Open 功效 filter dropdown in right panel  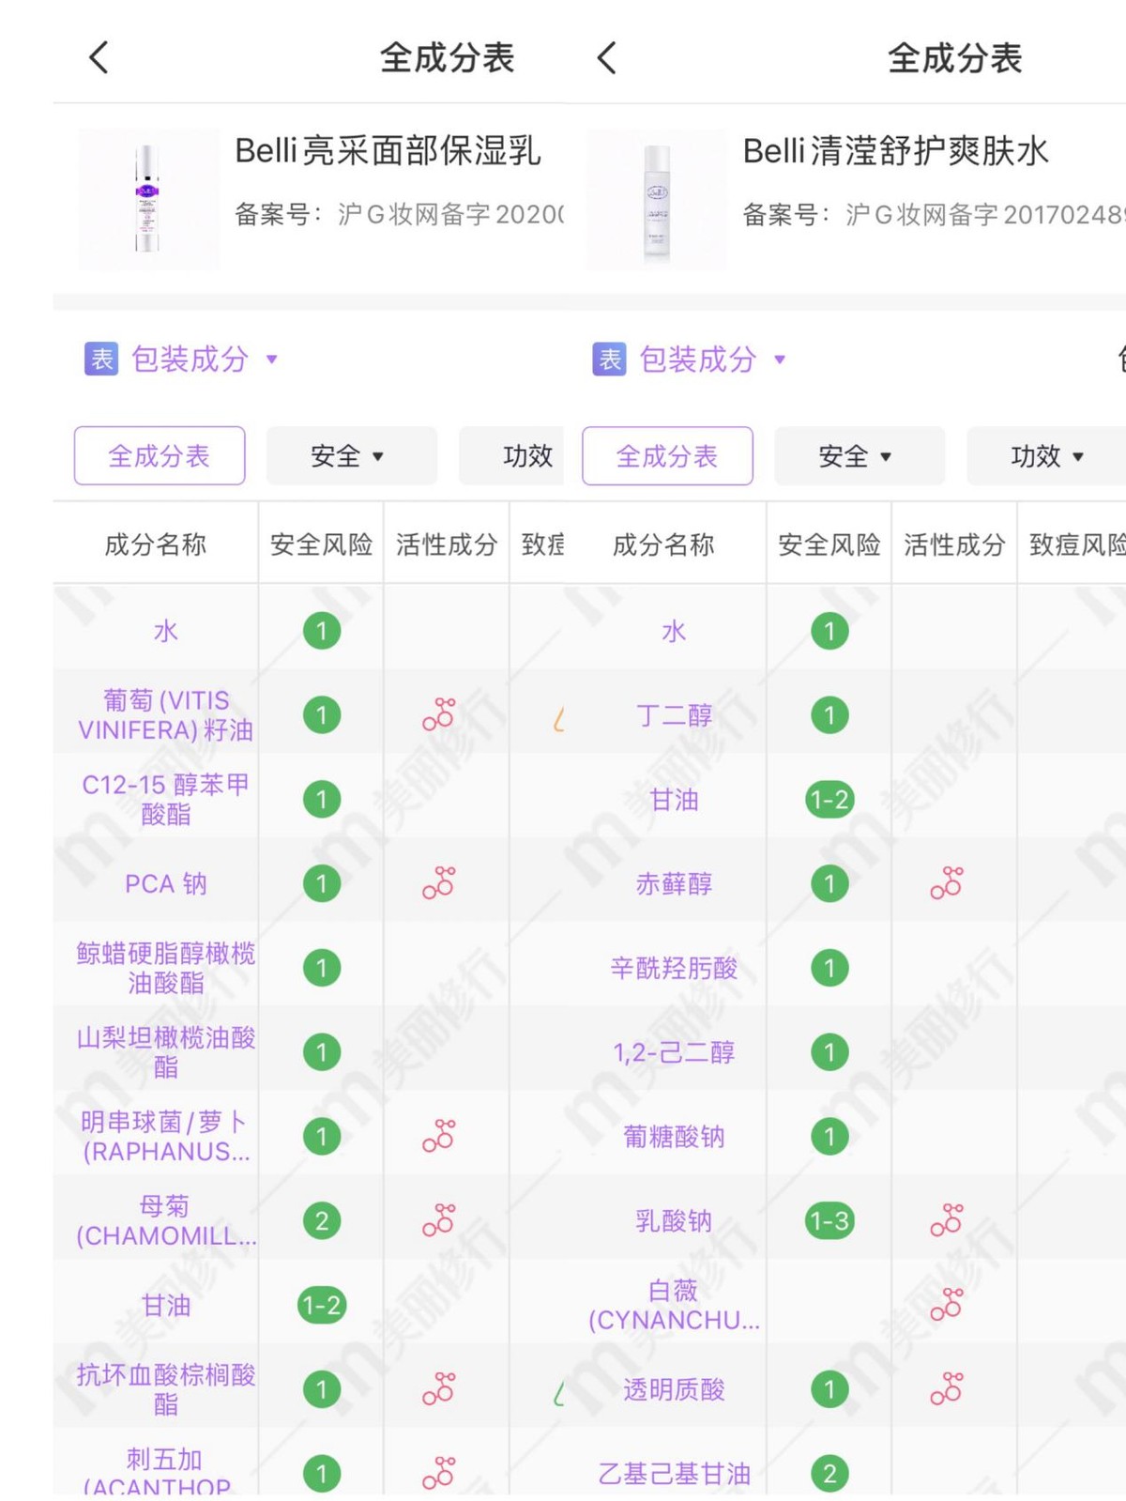[x=1046, y=456]
